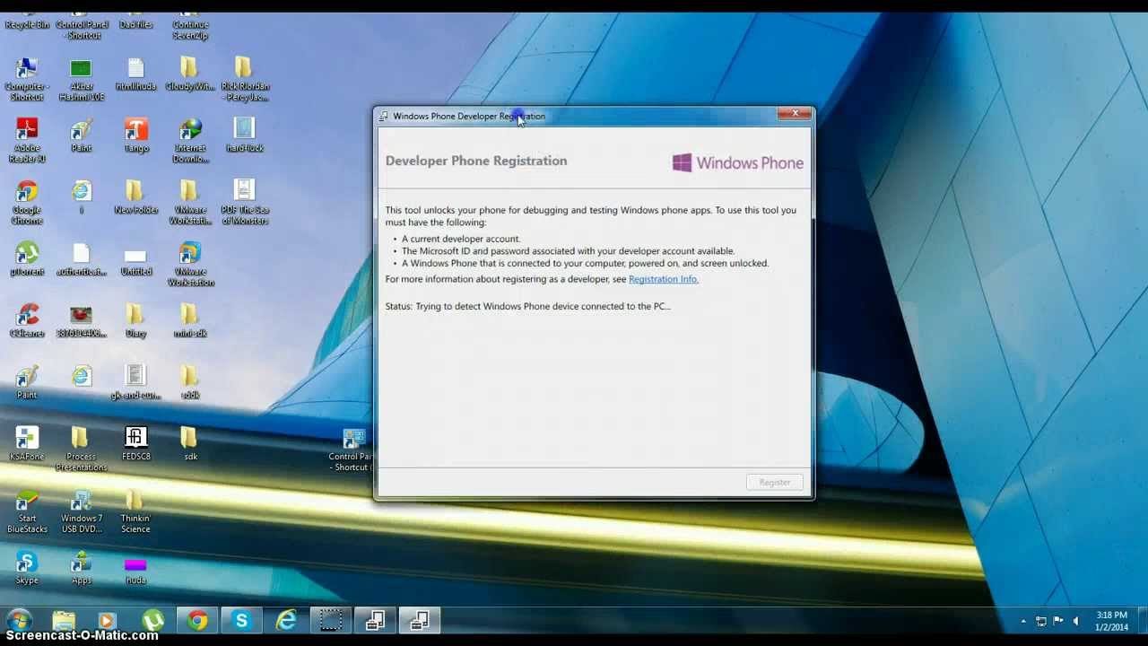Click the network tray icon
This screenshot has width=1148, height=646.
(1041, 621)
